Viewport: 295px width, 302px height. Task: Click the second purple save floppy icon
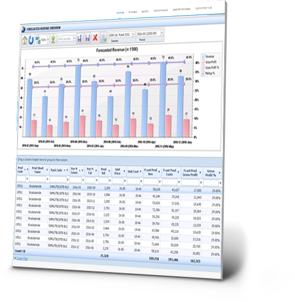click(88, 38)
